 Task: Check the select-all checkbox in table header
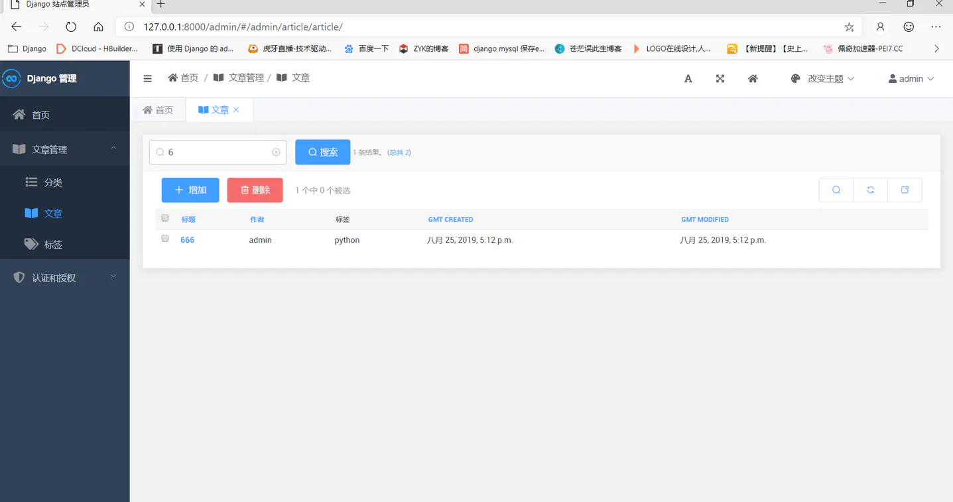[165, 218]
